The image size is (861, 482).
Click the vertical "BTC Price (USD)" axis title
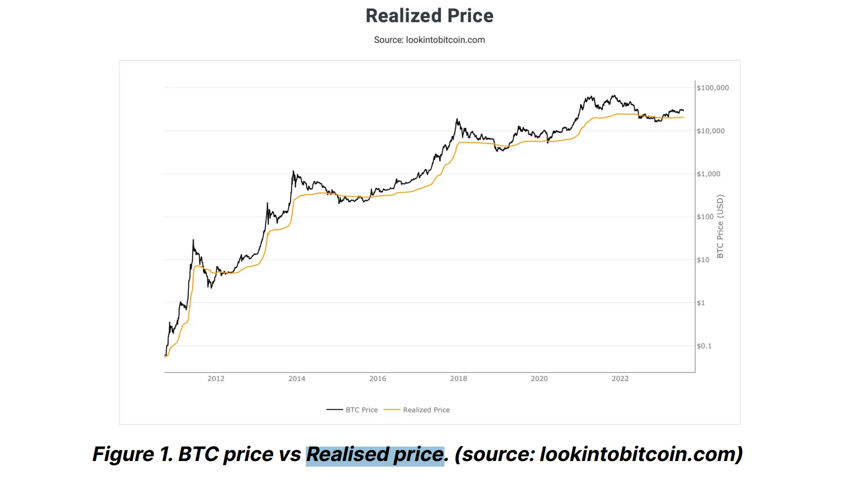point(720,226)
